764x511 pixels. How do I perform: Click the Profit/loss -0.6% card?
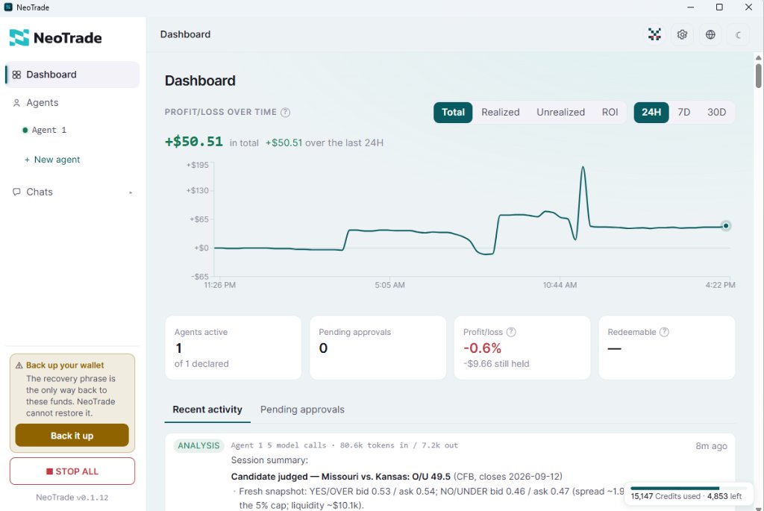click(x=522, y=348)
